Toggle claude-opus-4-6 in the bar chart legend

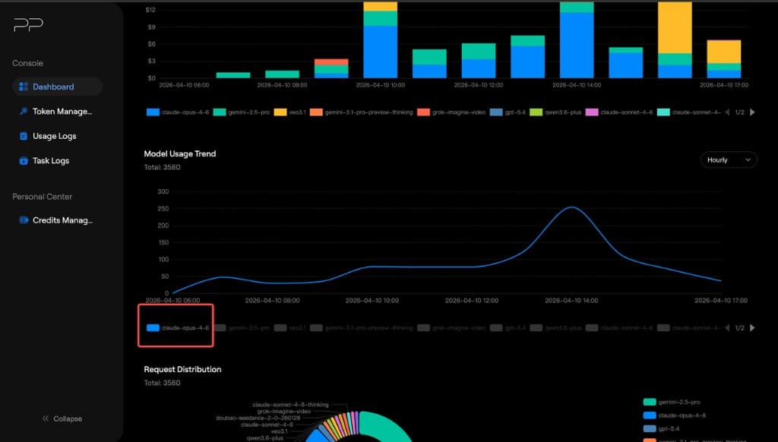[x=178, y=112]
